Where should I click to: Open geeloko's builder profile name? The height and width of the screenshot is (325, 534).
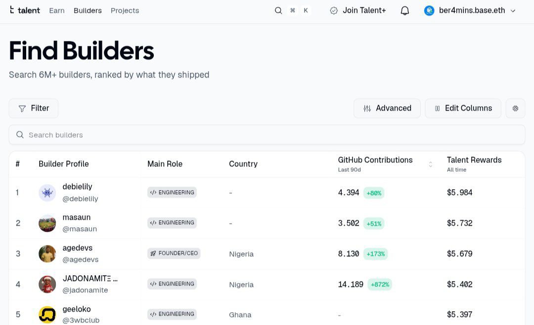point(77,309)
